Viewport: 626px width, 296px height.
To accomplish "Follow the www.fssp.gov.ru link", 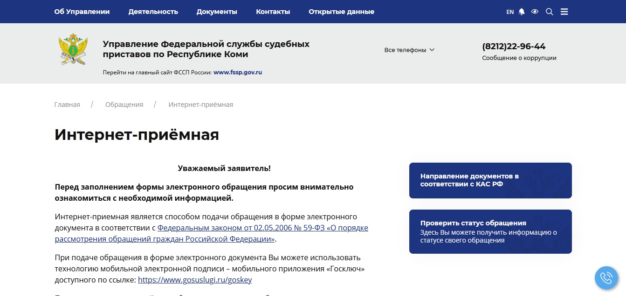I will [x=238, y=72].
